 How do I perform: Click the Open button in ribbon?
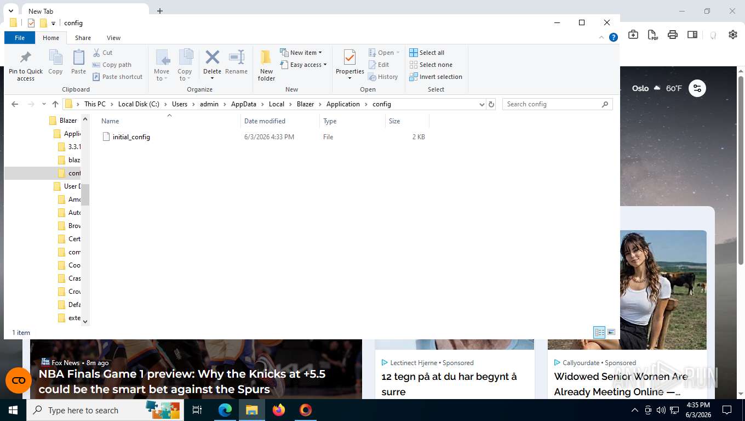pos(383,53)
